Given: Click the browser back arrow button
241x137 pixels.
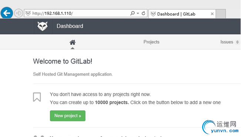Looking at the screenshot, I should point(7,13).
